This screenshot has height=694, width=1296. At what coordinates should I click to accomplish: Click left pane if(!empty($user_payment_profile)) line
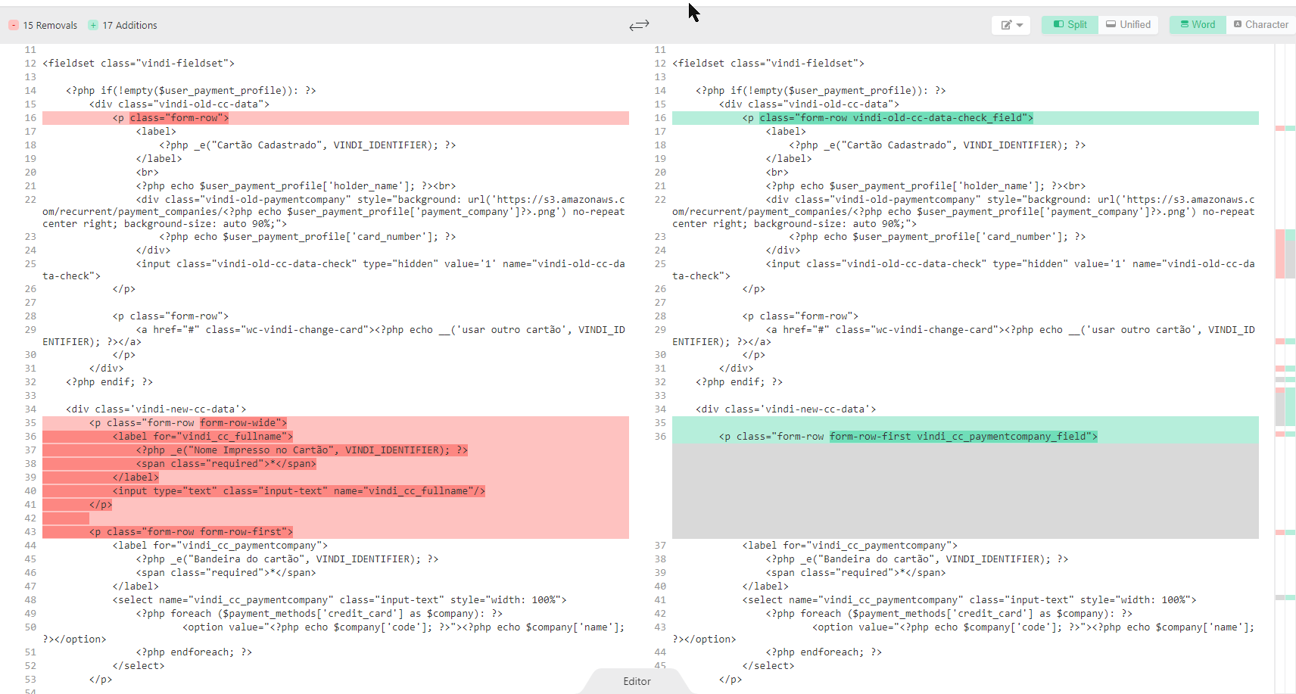point(191,91)
